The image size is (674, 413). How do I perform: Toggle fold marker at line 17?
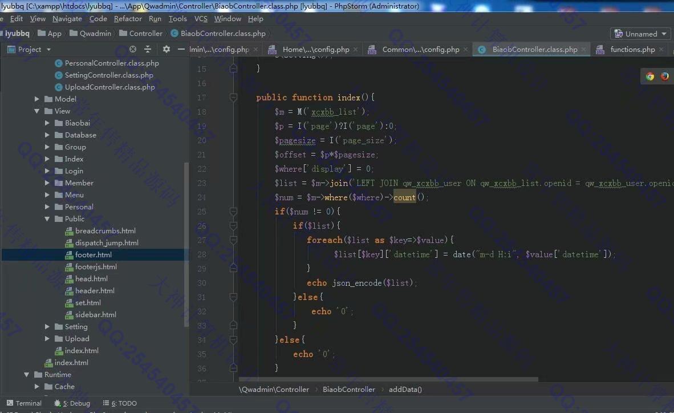click(x=233, y=98)
